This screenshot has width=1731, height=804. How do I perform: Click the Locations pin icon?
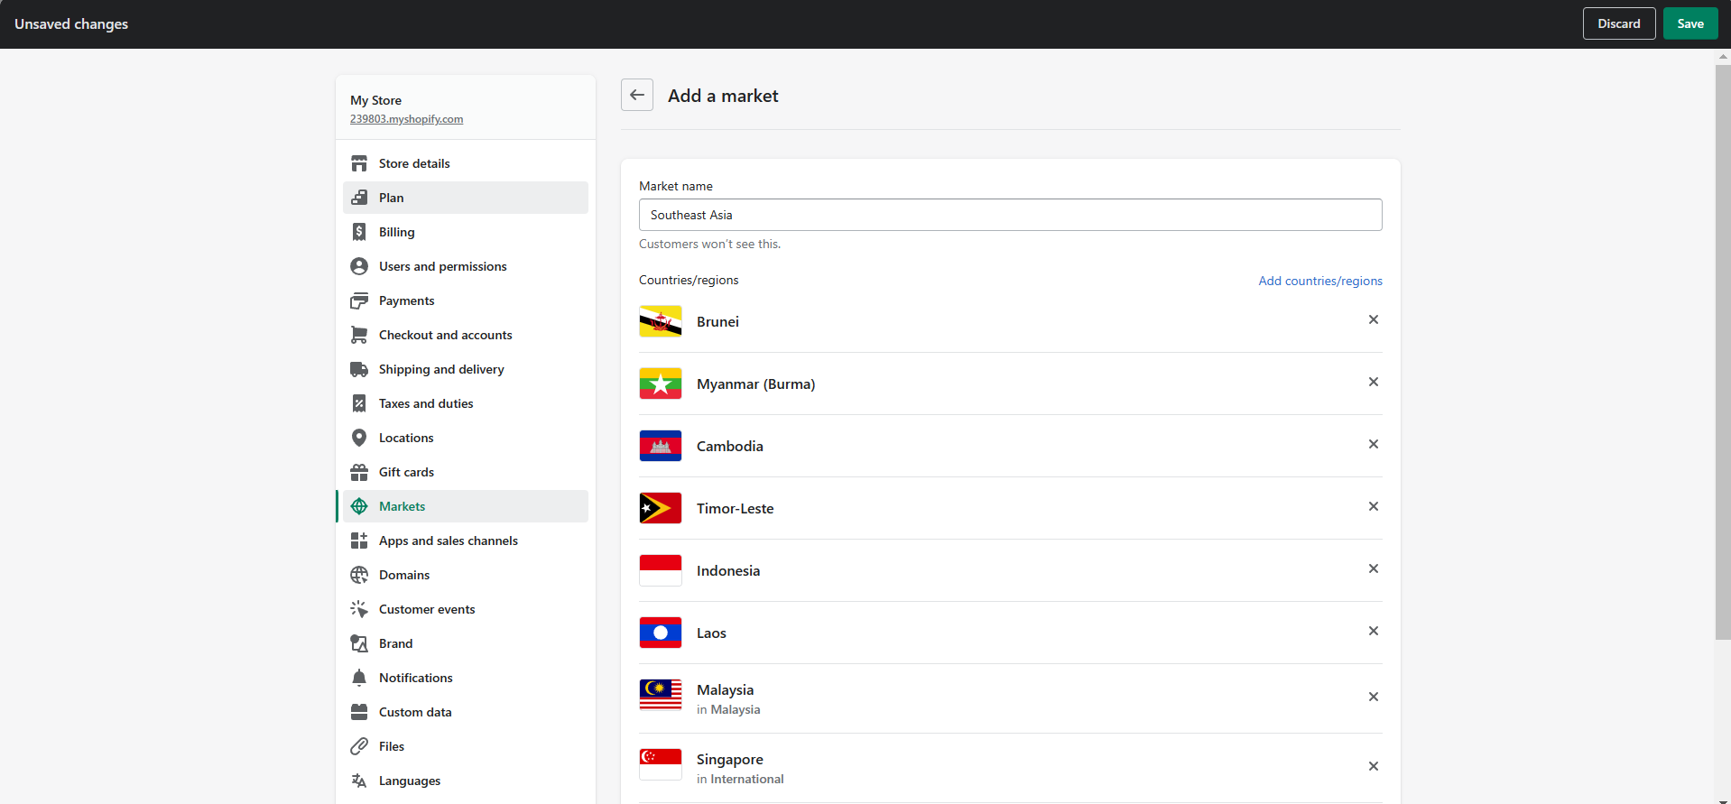[x=359, y=438]
